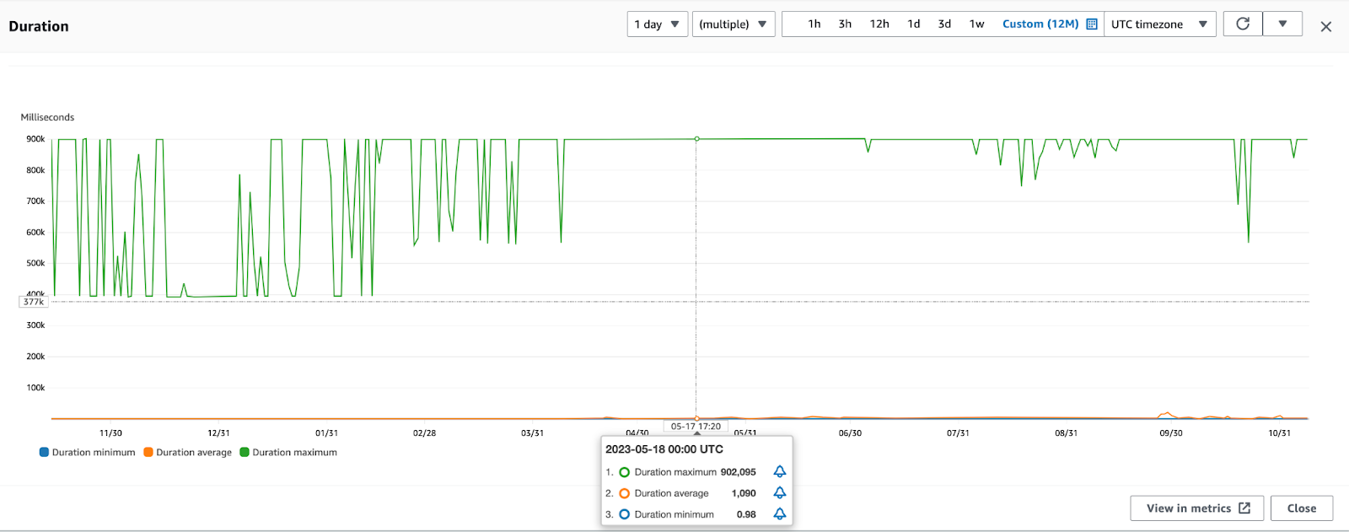1349x532 pixels.
Task: Toggle Duration maximum legend swatch
Action: (x=245, y=452)
